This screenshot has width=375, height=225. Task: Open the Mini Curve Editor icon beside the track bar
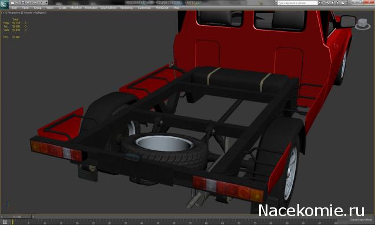(5, 221)
